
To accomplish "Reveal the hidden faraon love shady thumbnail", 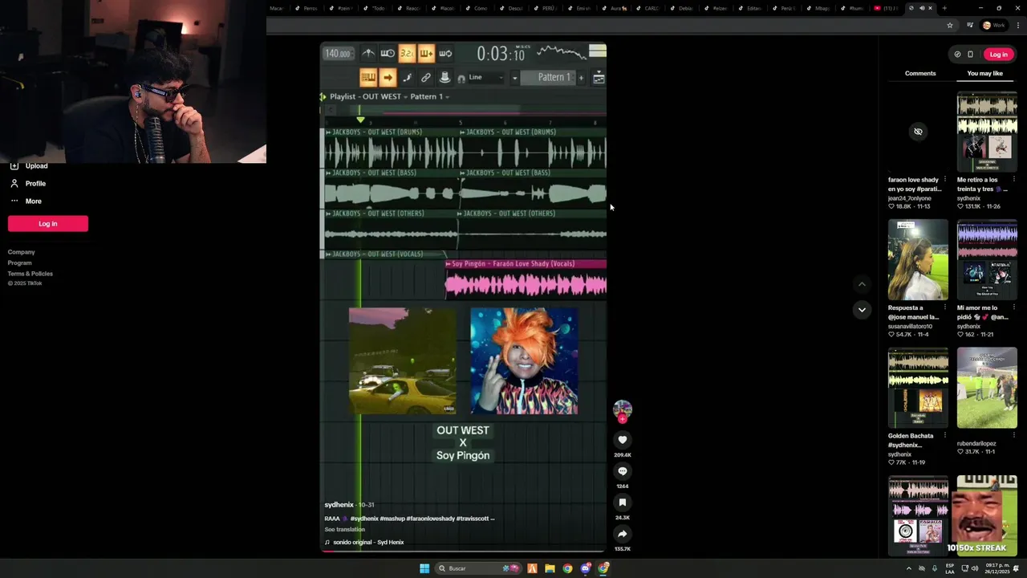I will click(918, 132).
